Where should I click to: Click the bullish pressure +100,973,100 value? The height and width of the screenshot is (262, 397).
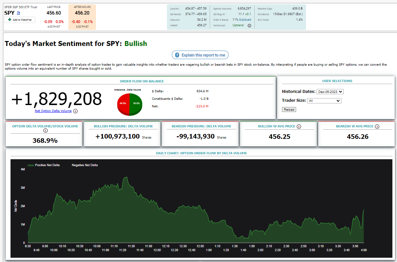(118, 136)
